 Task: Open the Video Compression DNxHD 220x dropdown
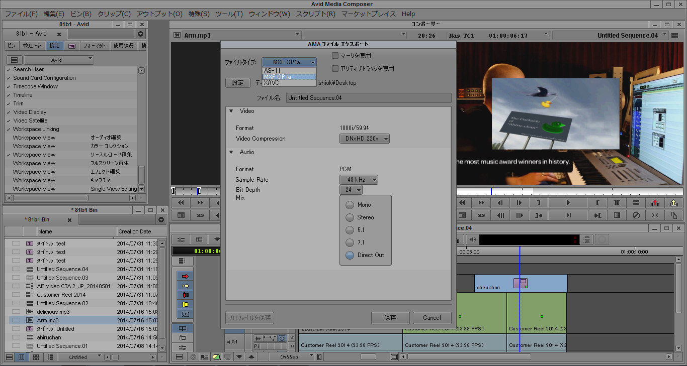tap(365, 139)
